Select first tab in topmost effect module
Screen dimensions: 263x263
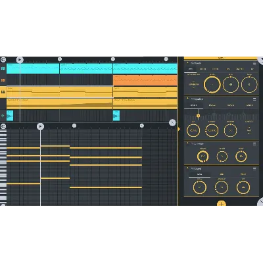coord(191,69)
